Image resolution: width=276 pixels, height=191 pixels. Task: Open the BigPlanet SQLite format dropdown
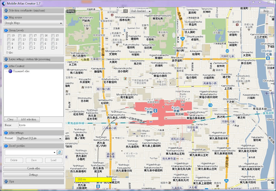(x=39, y=138)
